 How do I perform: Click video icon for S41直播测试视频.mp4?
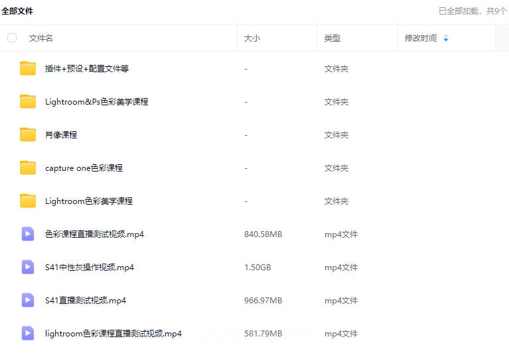(28, 300)
